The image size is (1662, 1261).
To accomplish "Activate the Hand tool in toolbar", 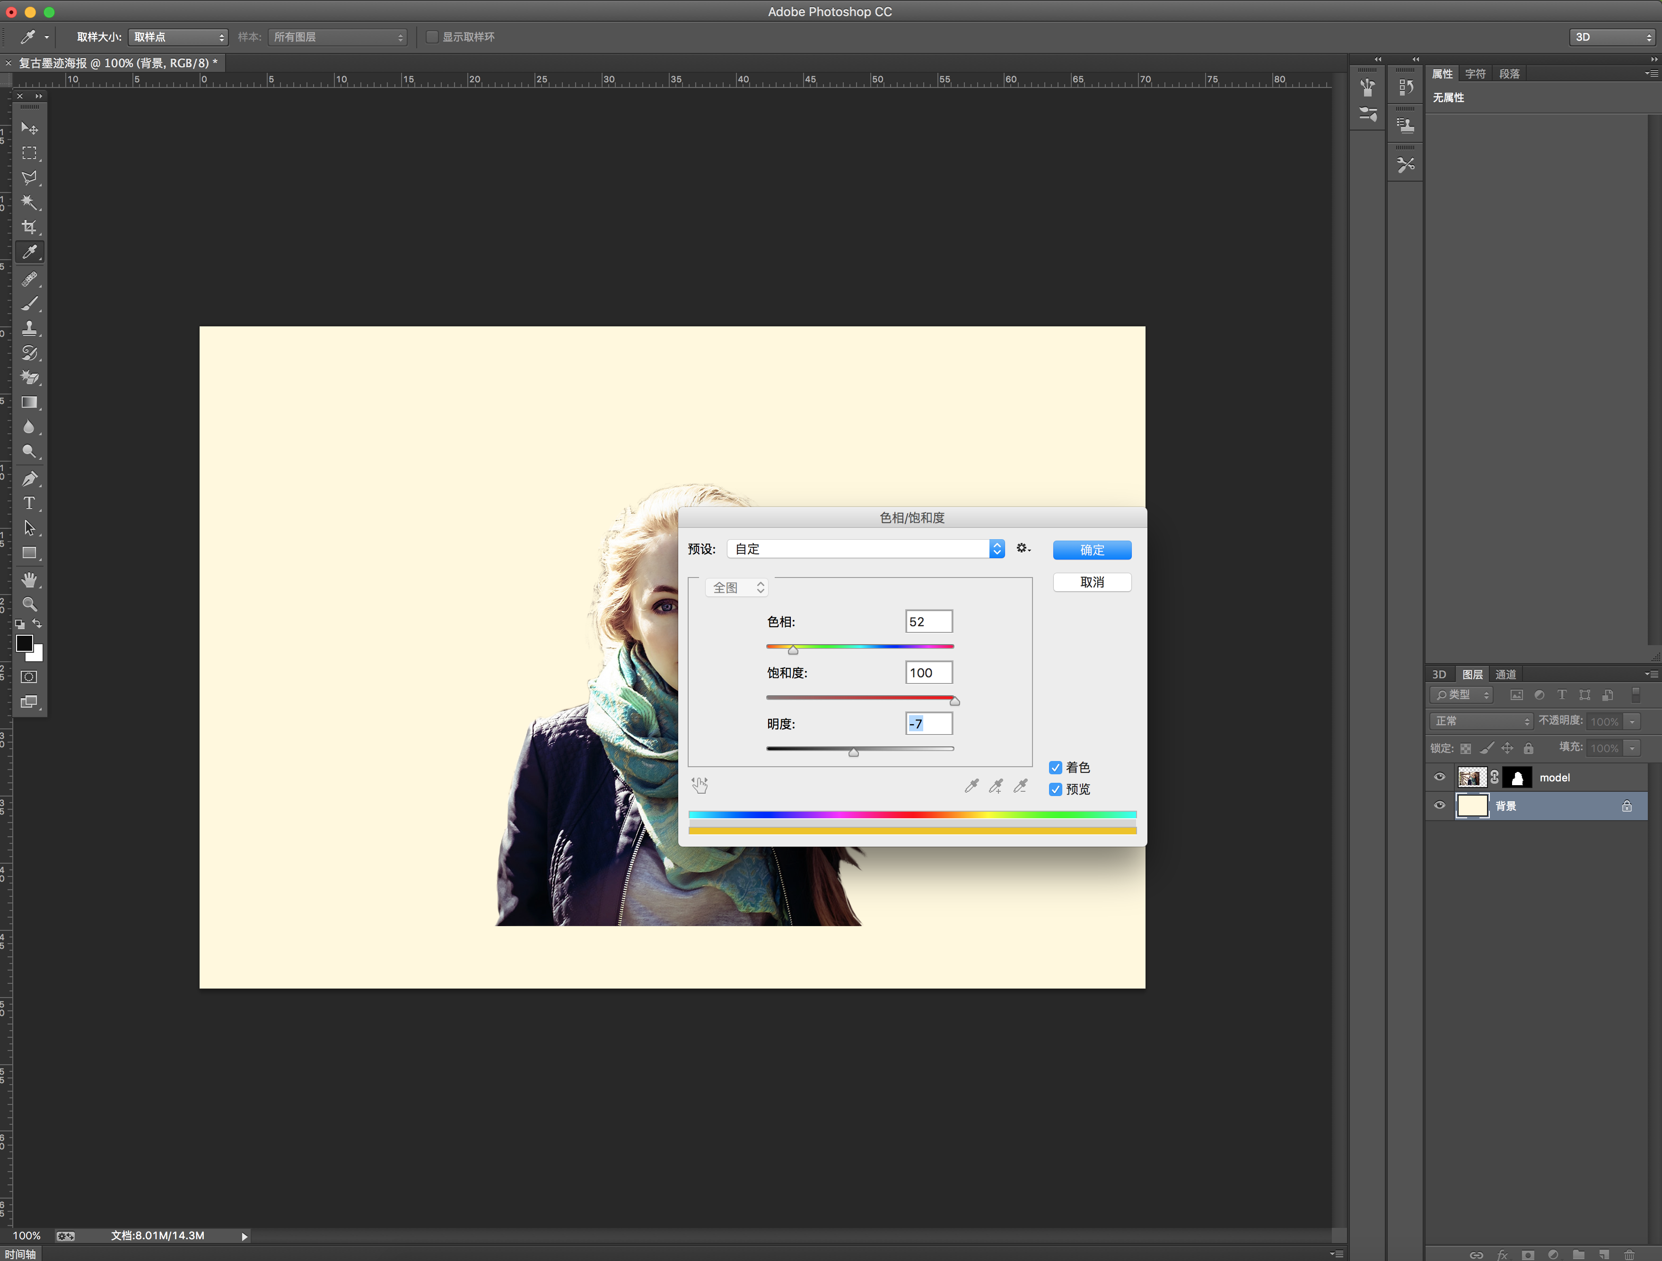I will coord(28,579).
